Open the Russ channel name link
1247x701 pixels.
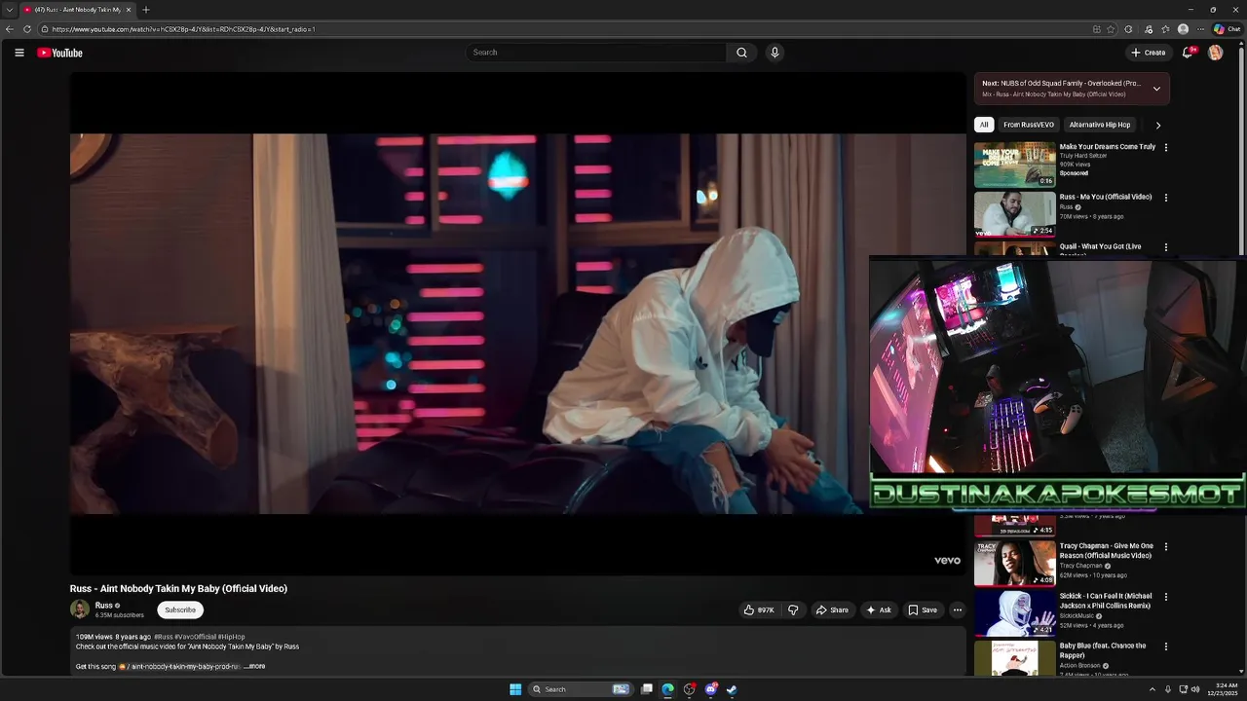tap(103, 606)
